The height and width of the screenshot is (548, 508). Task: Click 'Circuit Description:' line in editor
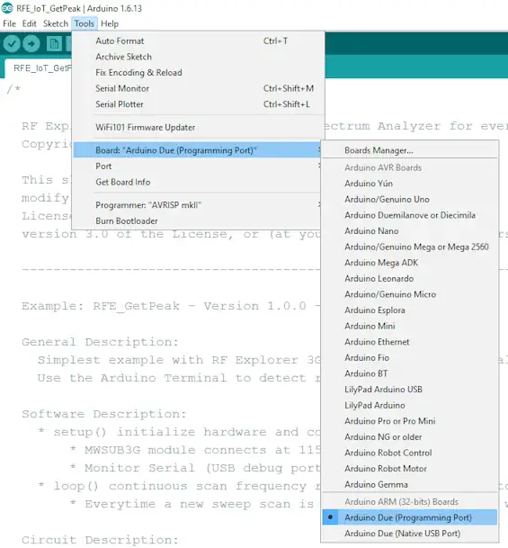[x=100, y=540]
